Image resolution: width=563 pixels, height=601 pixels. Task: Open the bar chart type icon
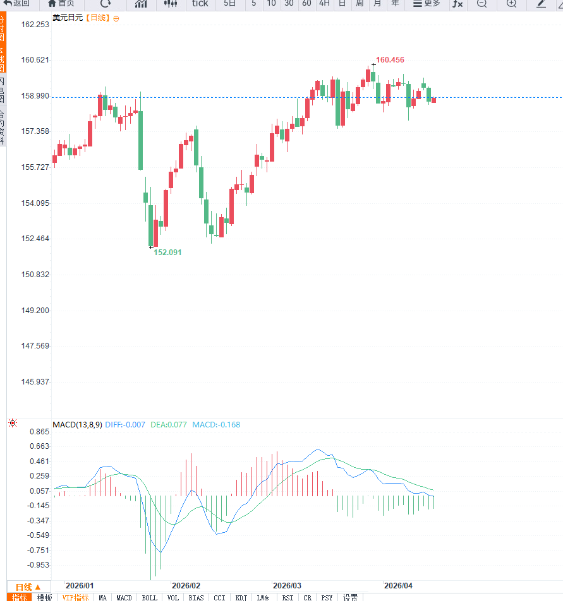[141, 3]
